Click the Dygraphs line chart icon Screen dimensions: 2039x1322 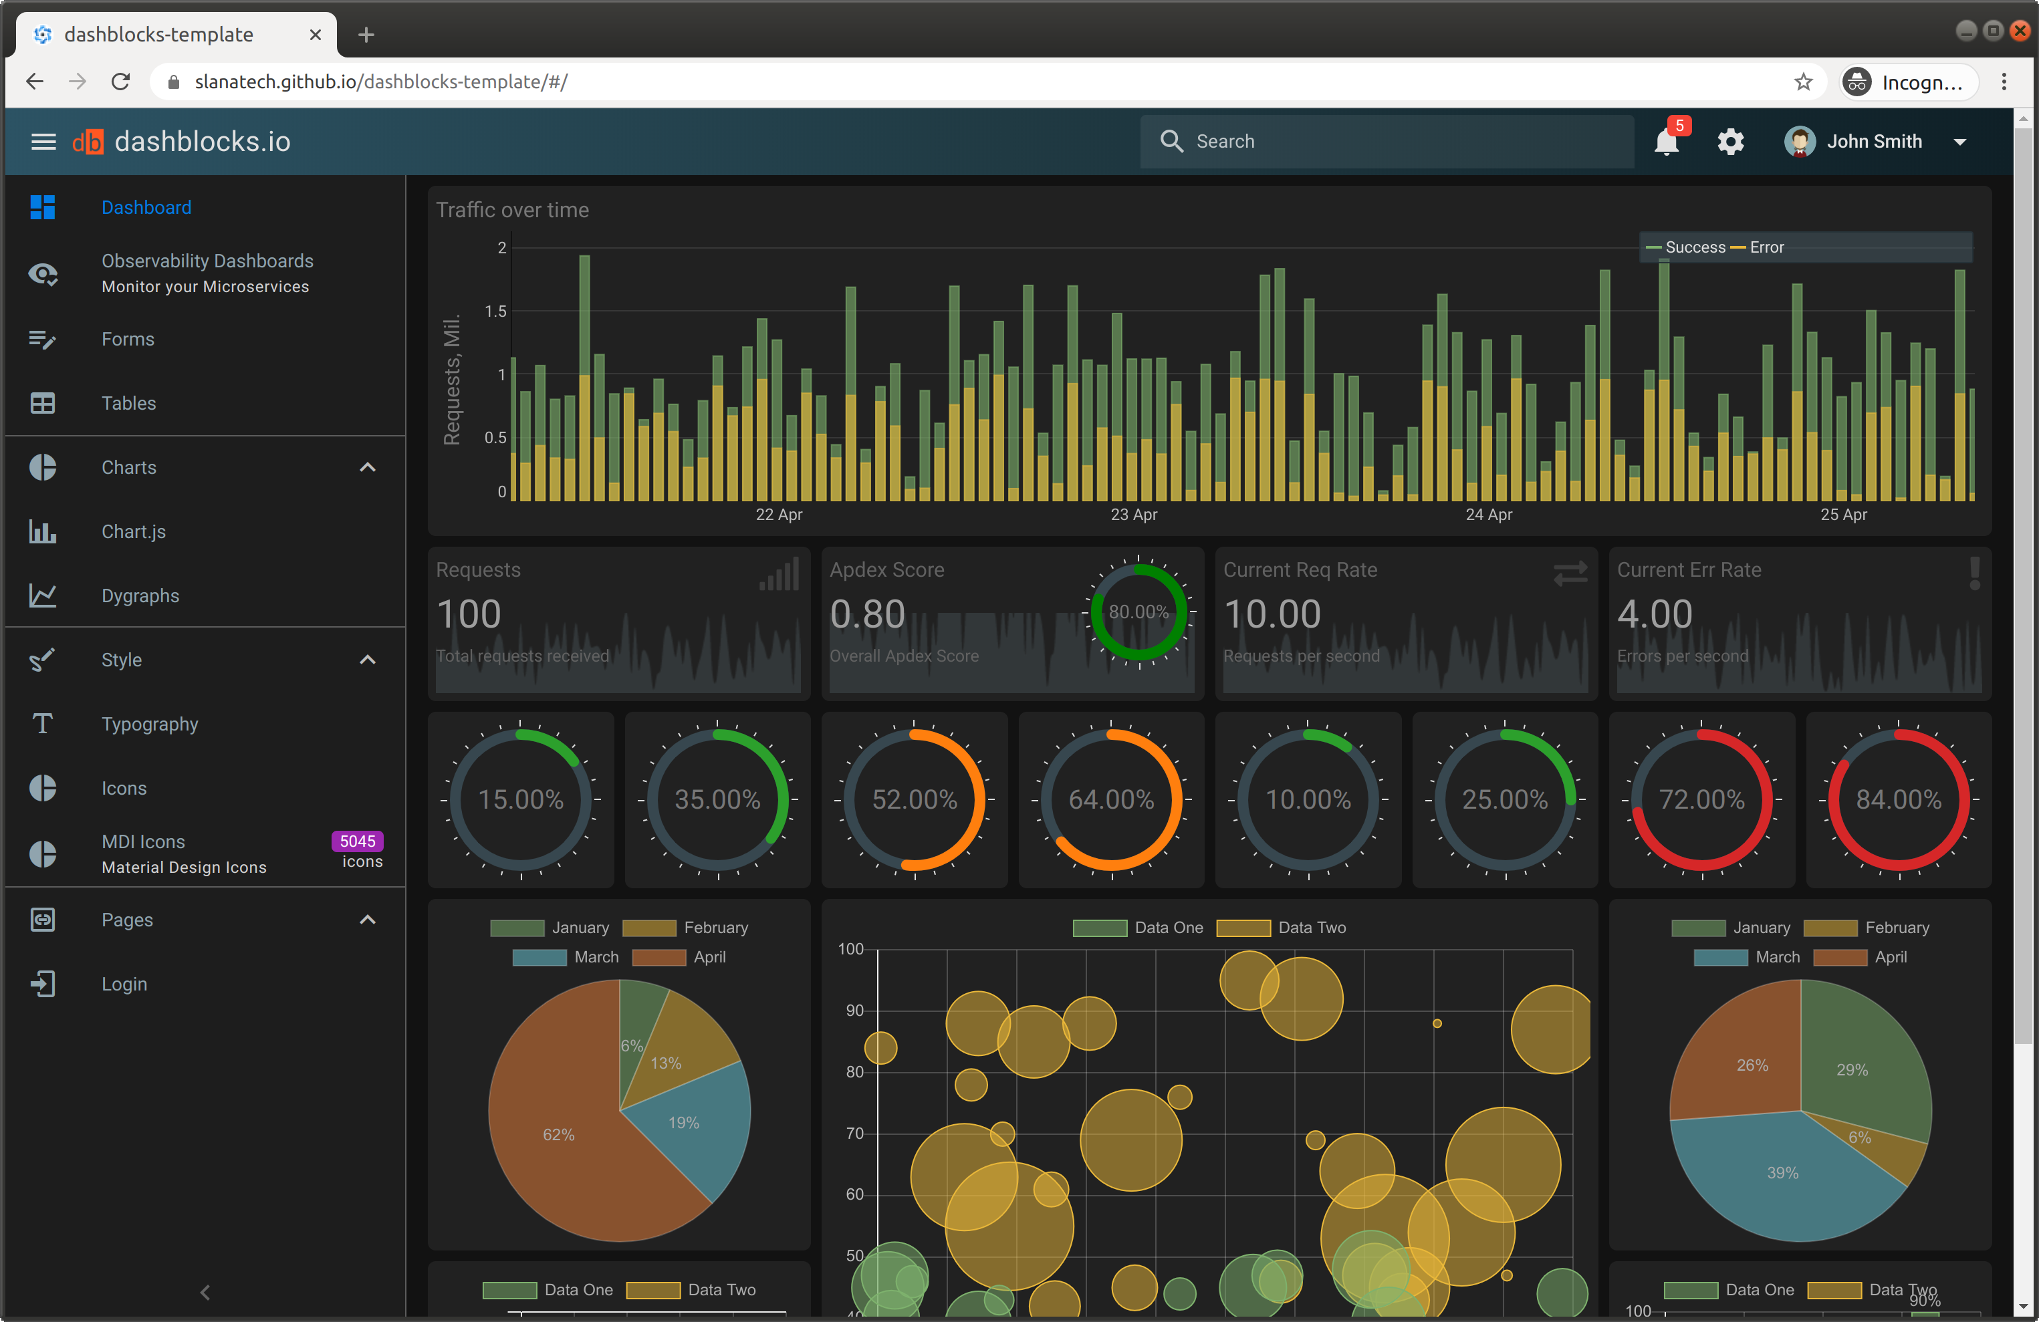pos(43,596)
